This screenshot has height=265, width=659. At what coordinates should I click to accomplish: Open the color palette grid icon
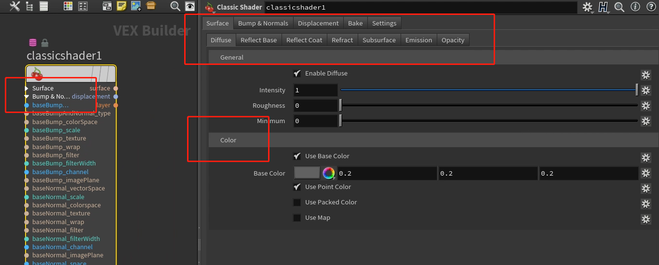(x=68, y=6)
